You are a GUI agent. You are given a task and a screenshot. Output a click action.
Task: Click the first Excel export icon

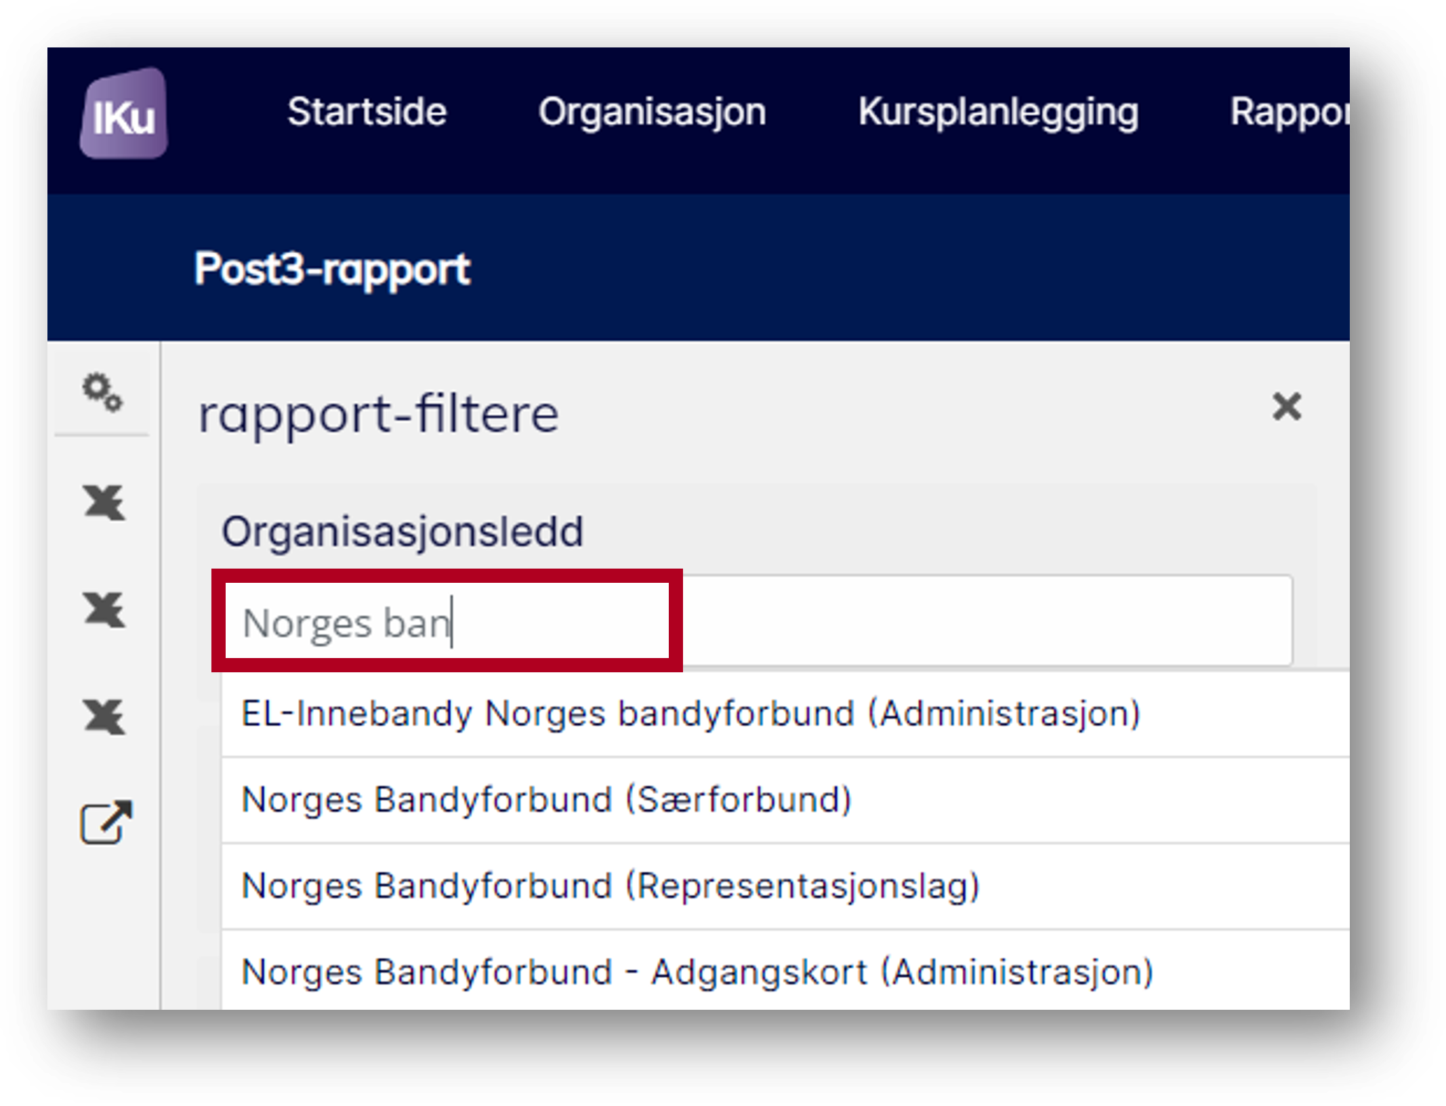(x=104, y=502)
